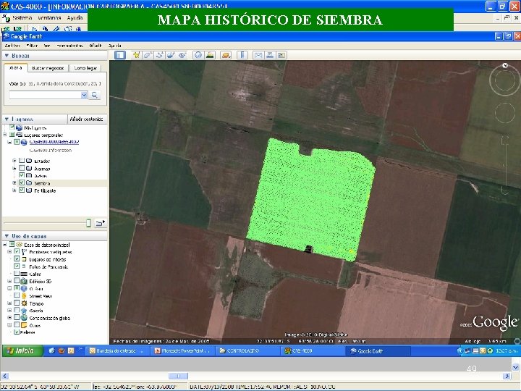Click the scroll right arrow at bottom

coord(507,376)
